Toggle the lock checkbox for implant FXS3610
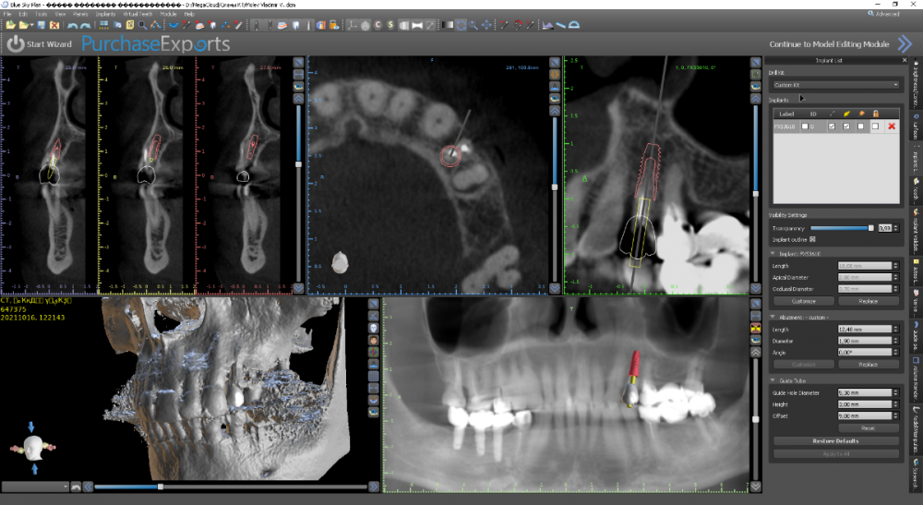The width and height of the screenshot is (923, 505). 875,126
